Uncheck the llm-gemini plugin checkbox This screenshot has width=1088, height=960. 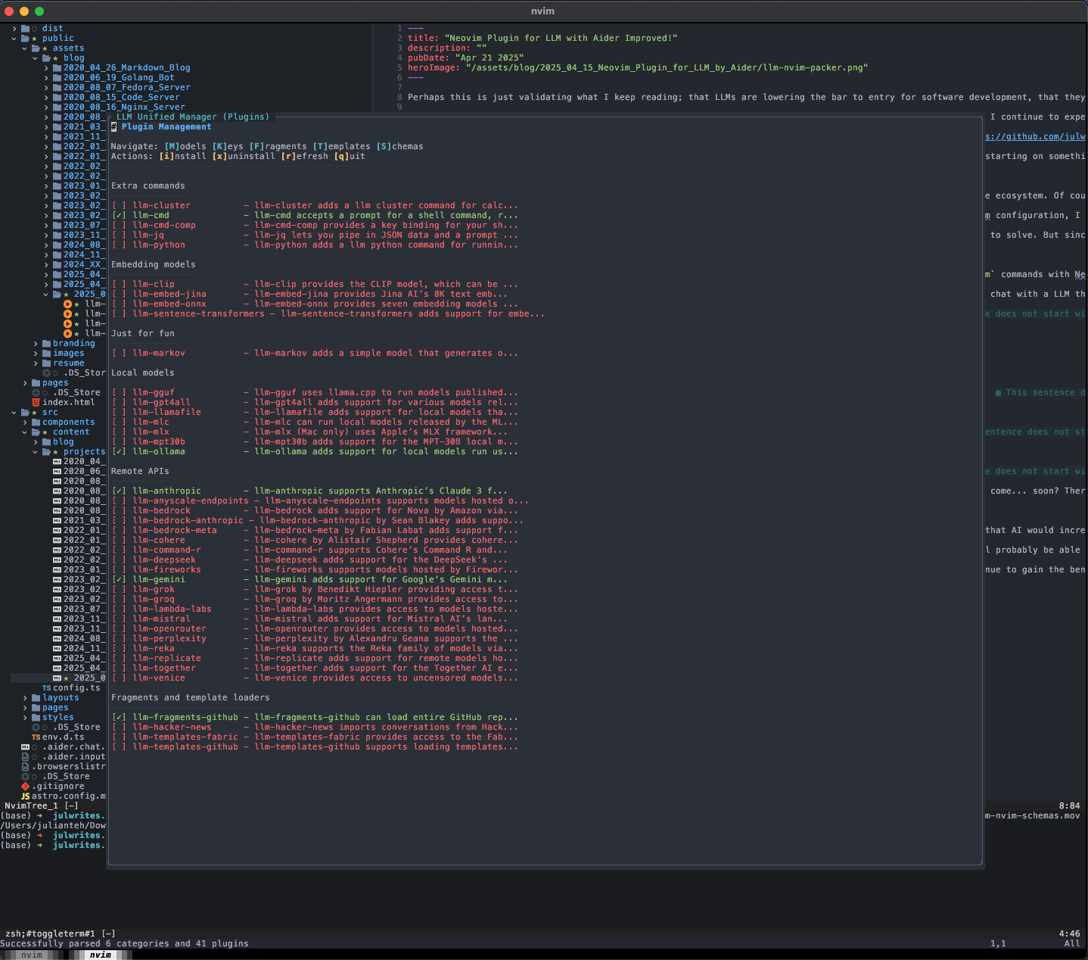pyautogui.click(x=120, y=579)
